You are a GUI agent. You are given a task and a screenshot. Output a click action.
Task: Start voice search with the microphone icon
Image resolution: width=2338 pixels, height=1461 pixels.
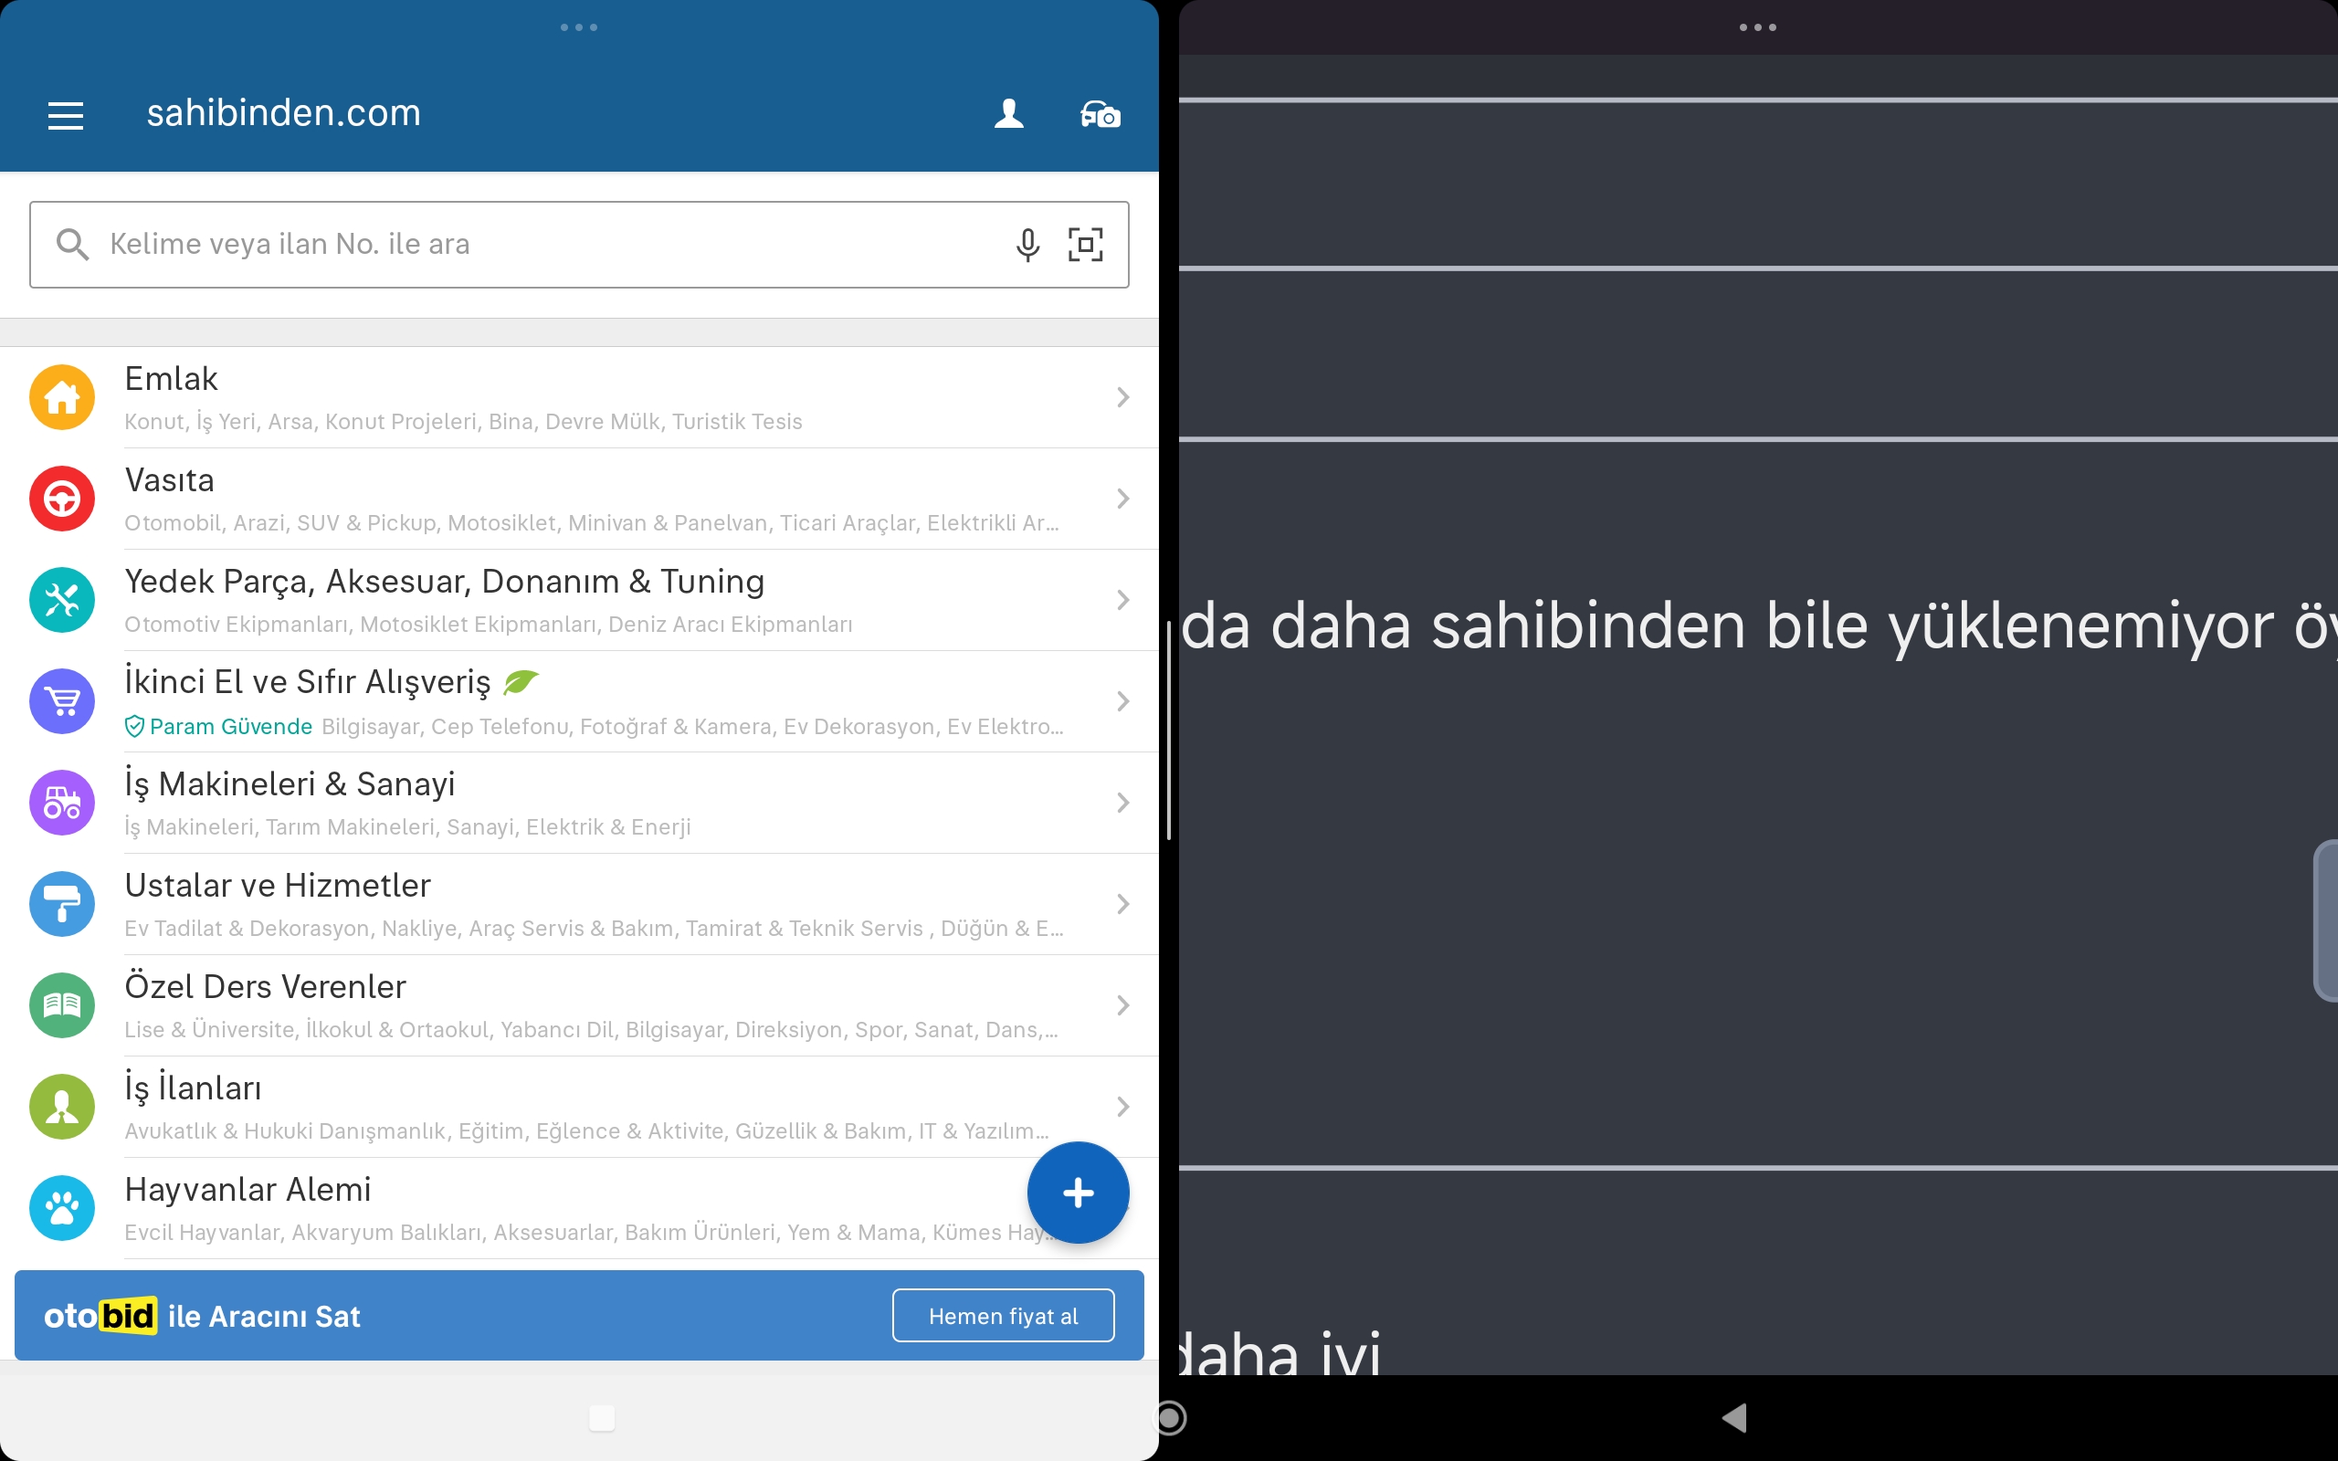point(1028,245)
